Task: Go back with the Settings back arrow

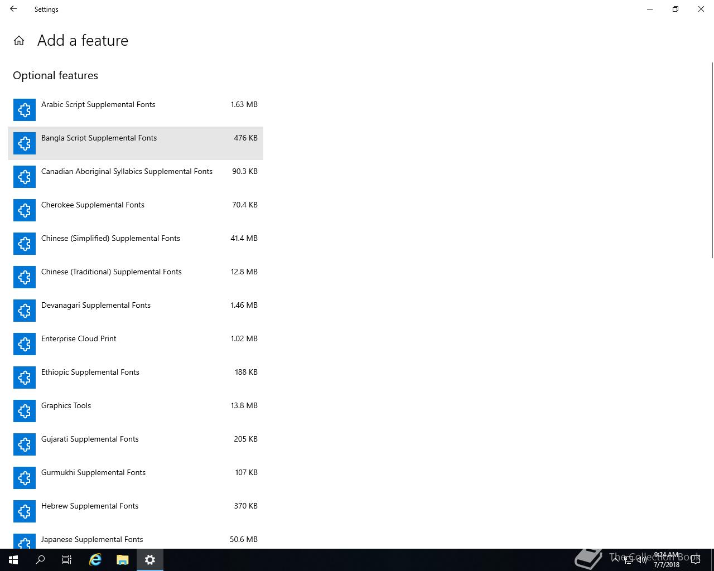Action: (x=13, y=9)
